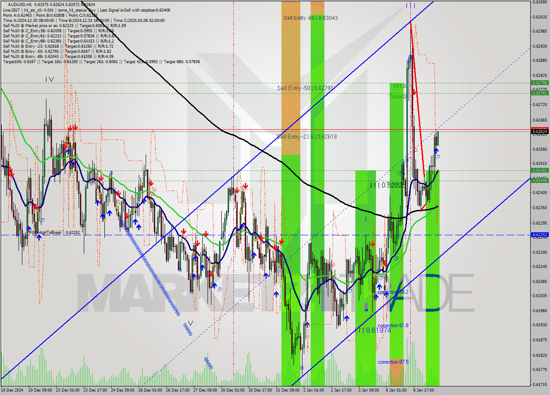Click 0.61770 on the price axis
This screenshot has width=550, height=395.
coord(540,369)
